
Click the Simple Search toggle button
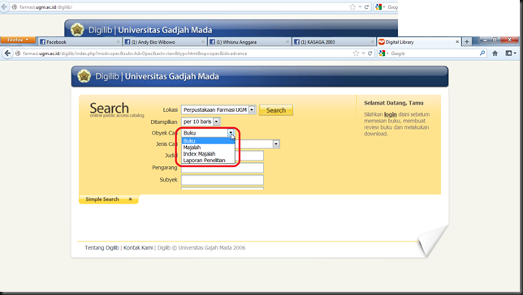[108, 199]
